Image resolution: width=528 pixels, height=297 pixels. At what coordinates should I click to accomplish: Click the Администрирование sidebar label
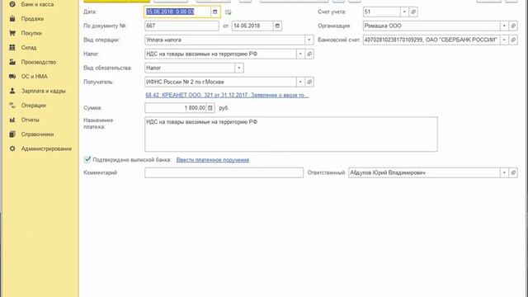coord(46,148)
